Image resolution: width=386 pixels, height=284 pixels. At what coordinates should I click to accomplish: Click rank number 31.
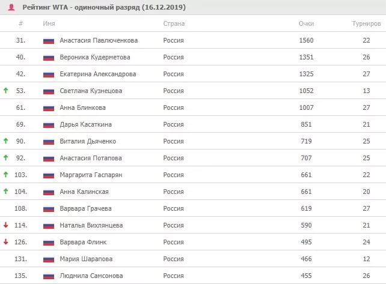pyautogui.click(x=20, y=40)
